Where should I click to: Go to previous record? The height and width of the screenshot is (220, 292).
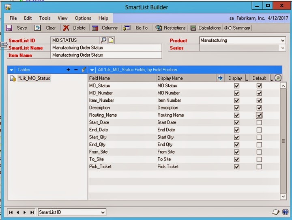click(18, 212)
